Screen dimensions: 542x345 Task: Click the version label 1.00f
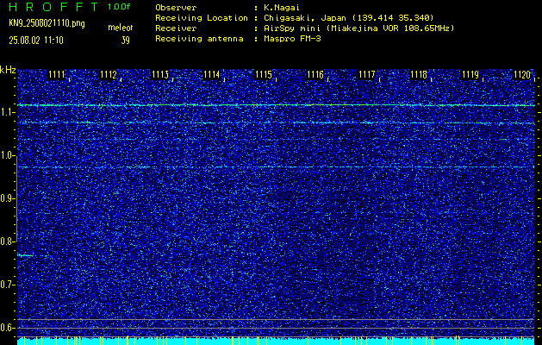click(119, 7)
